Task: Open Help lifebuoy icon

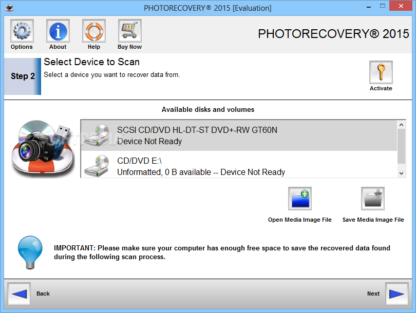Action: (94, 31)
